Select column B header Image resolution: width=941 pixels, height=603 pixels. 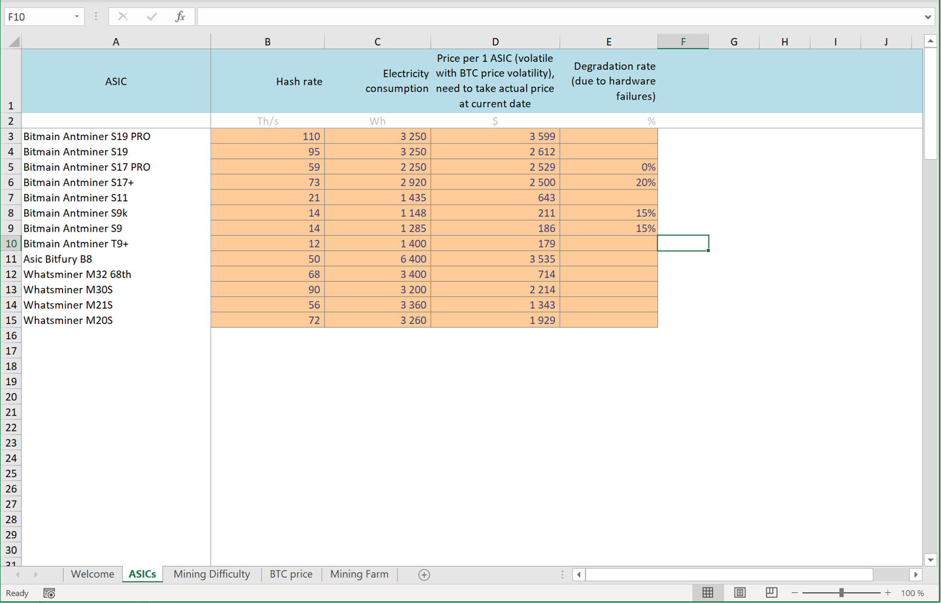point(267,42)
